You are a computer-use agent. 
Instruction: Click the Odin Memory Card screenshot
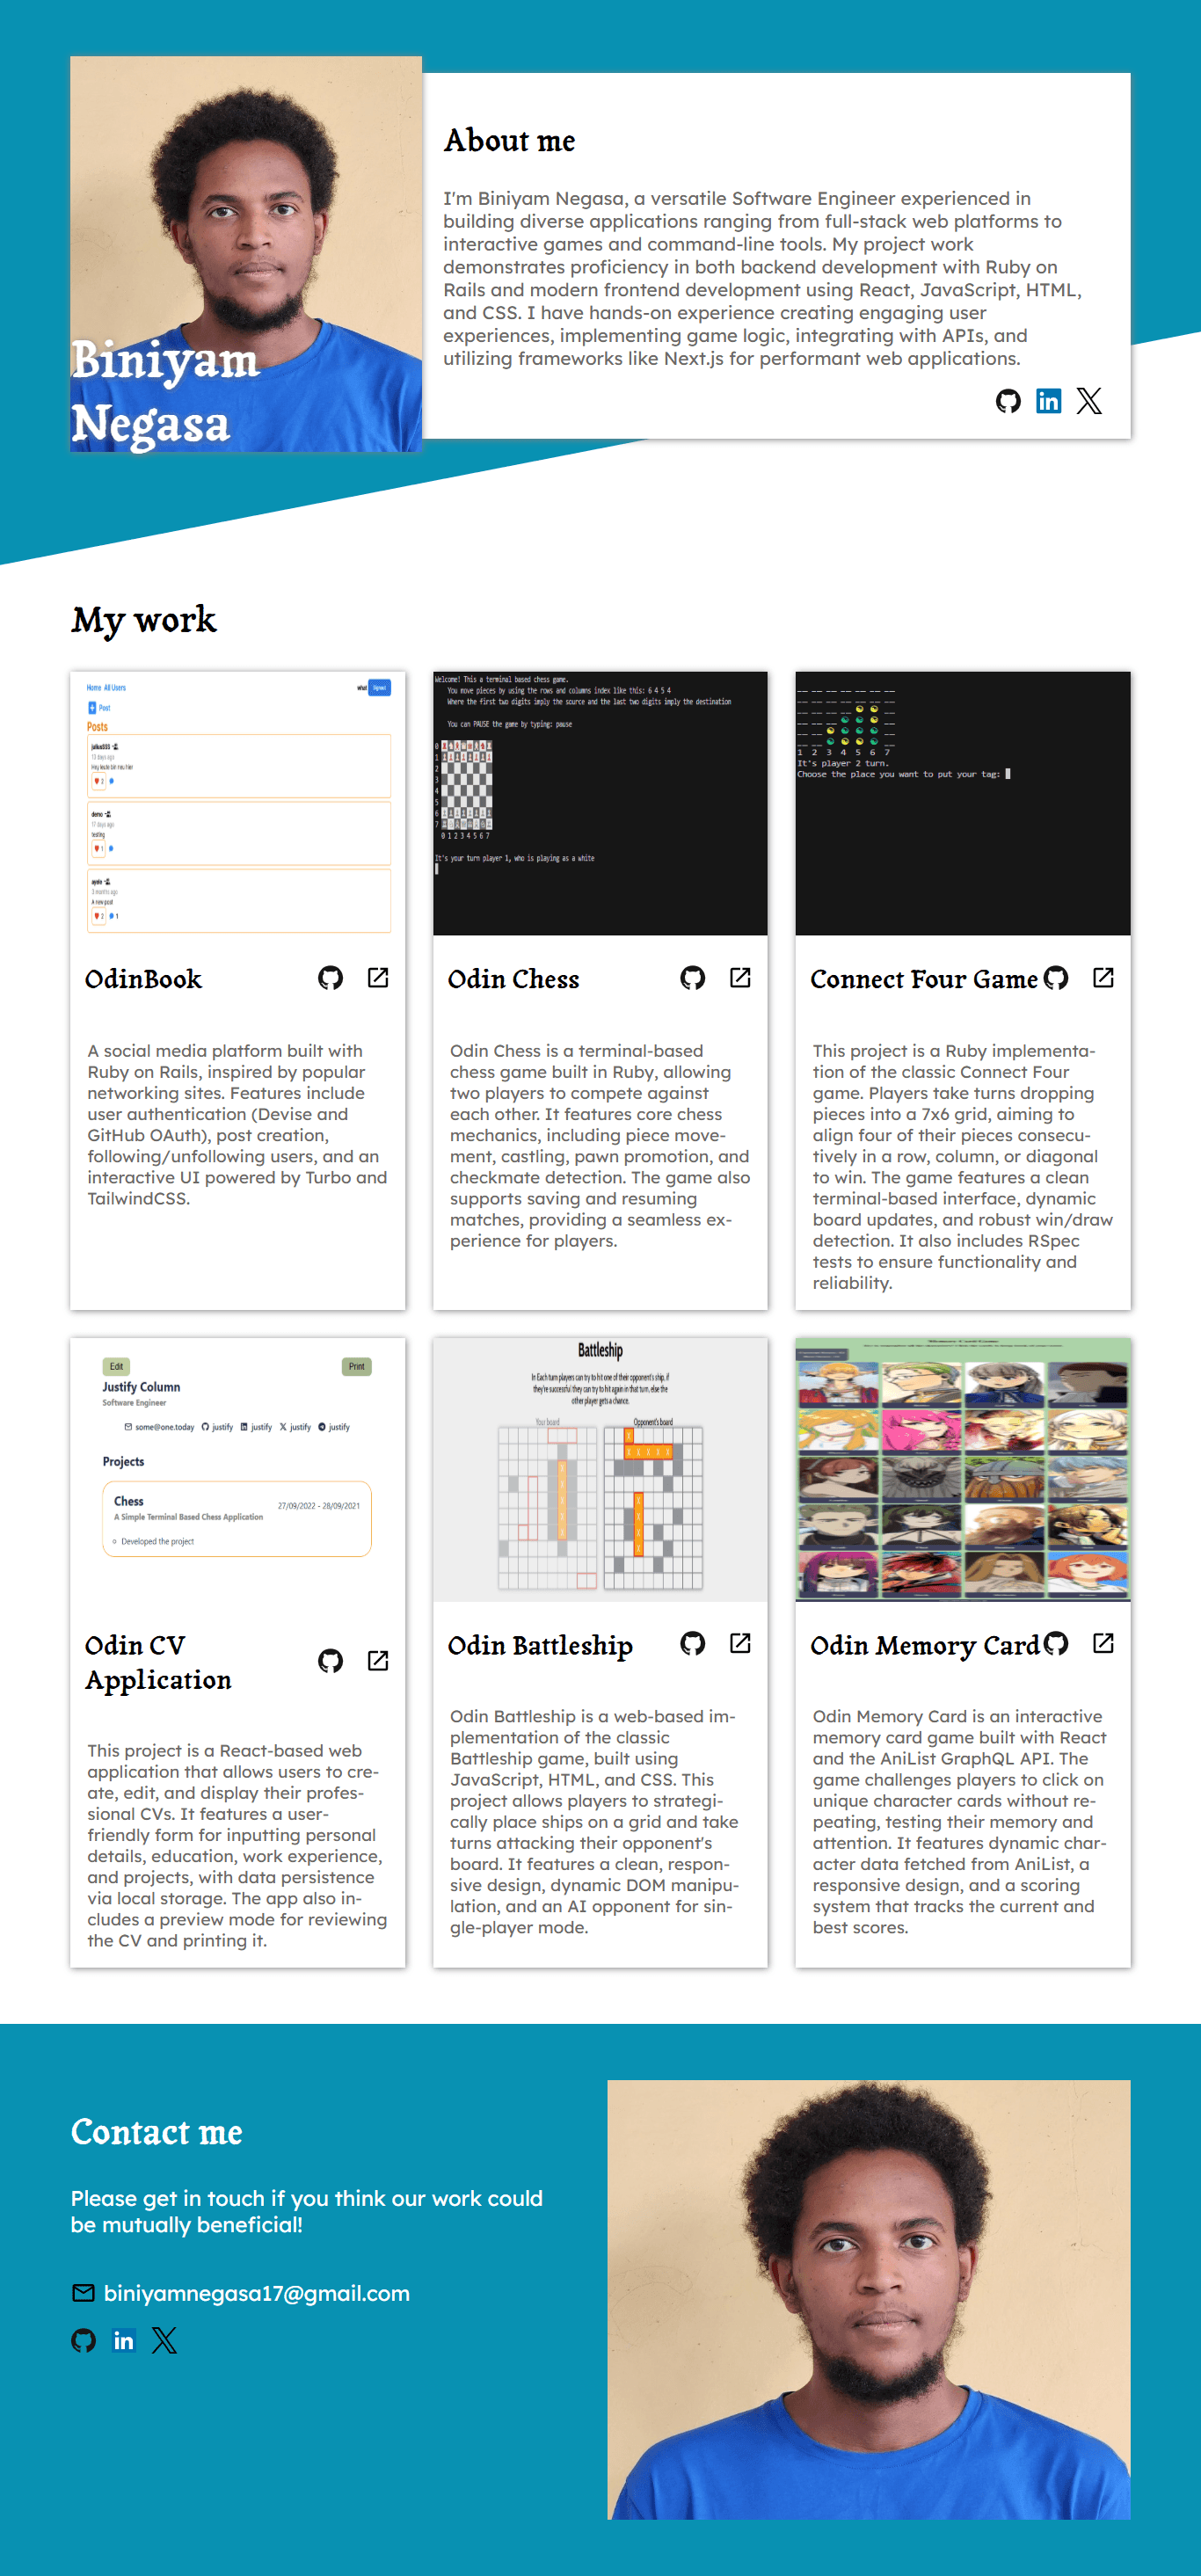(x=963, y=1469)
